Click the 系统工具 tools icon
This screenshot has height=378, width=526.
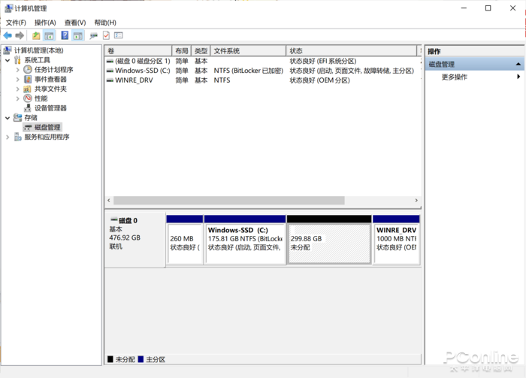coord(17,60)
